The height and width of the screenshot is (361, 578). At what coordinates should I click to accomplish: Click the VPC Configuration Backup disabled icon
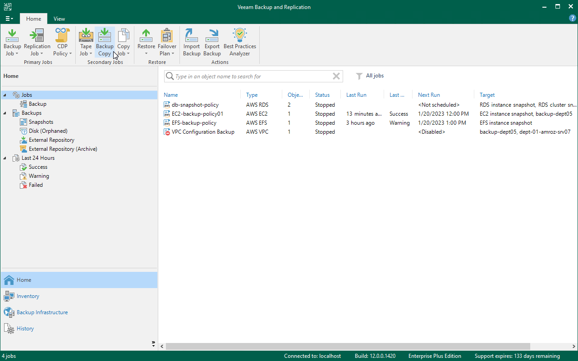[167, 132]
